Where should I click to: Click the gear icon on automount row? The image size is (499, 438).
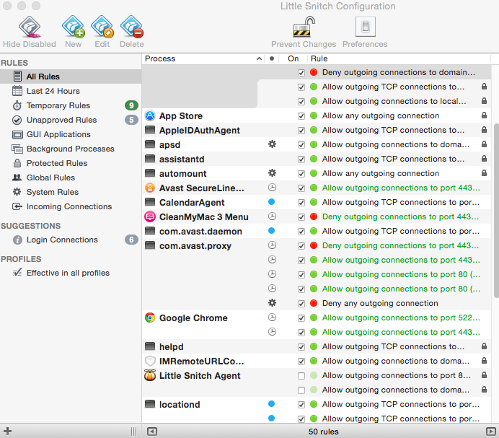272,173
